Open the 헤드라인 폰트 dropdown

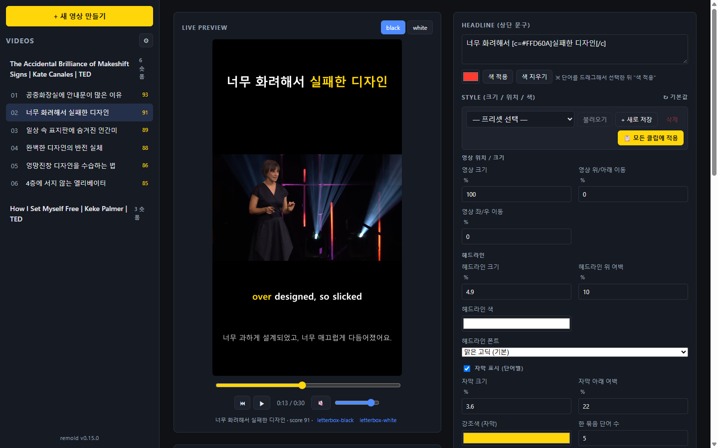[575, 352]
